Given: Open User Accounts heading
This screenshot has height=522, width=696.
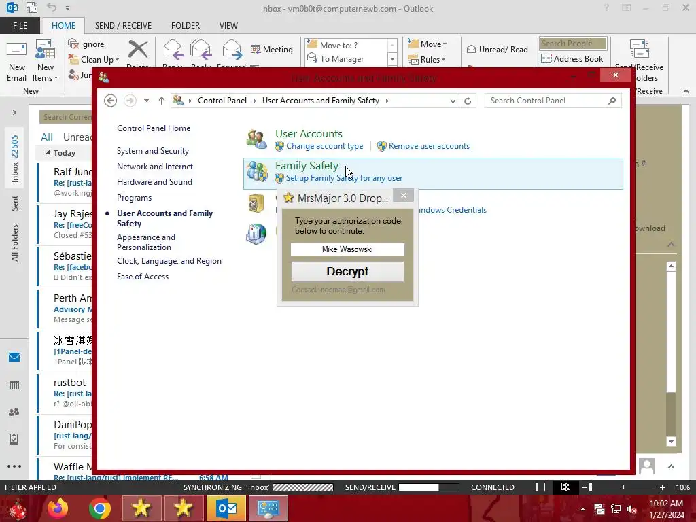Looking at the screenshot, I should coord(309,134).
